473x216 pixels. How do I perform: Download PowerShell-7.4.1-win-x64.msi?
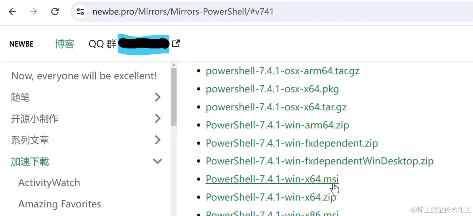(272, 179)
